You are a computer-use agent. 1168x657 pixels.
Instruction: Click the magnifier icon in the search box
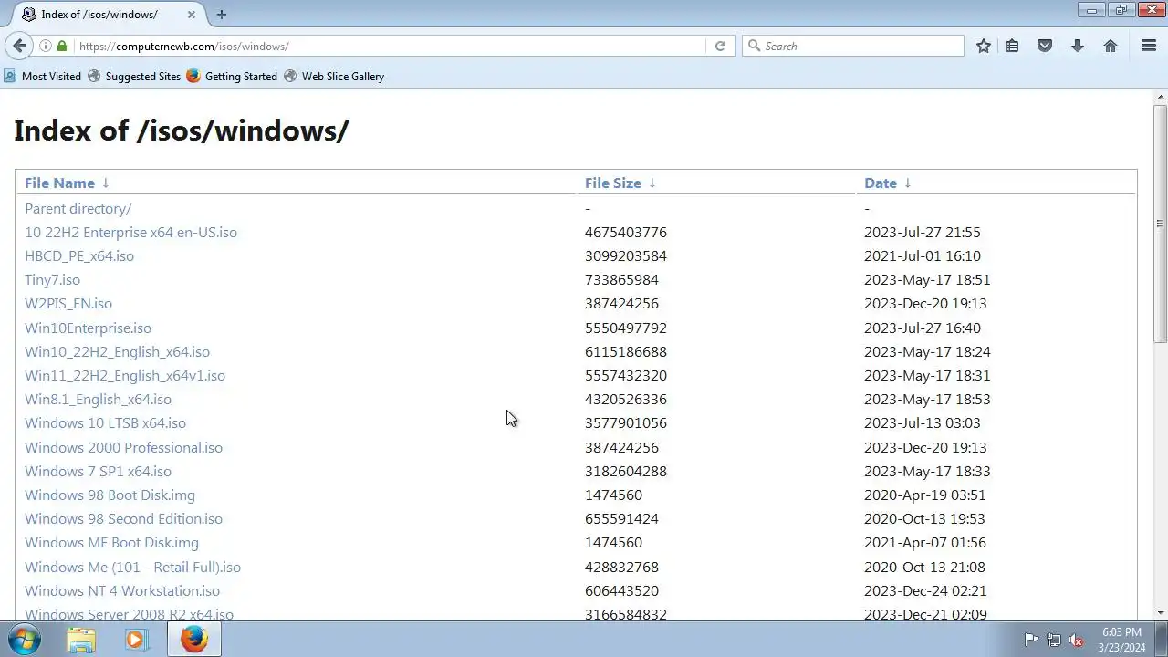click(x=754, y=46)
